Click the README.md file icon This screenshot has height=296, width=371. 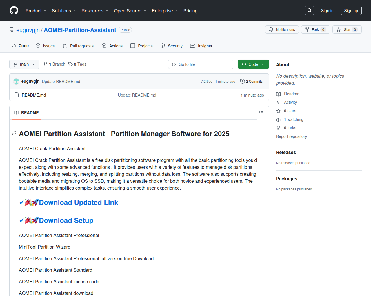pyautogui.click(x=17, y=95)
